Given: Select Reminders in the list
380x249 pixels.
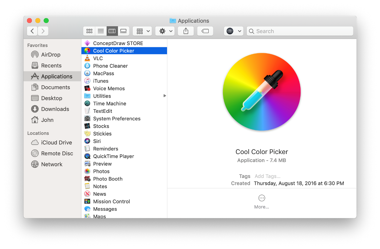Looking at the screenshot, I should [124, 149].
